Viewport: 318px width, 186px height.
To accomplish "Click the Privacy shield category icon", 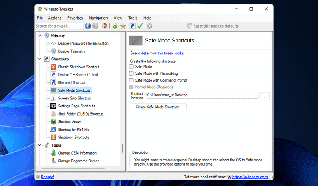I will point(47,35).
